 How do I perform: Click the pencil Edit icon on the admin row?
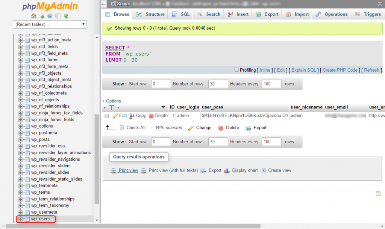point(115,116)
